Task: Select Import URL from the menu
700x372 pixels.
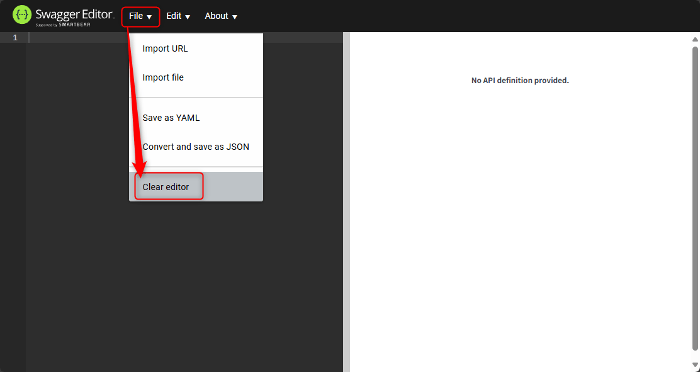Action: pos(165,48)
